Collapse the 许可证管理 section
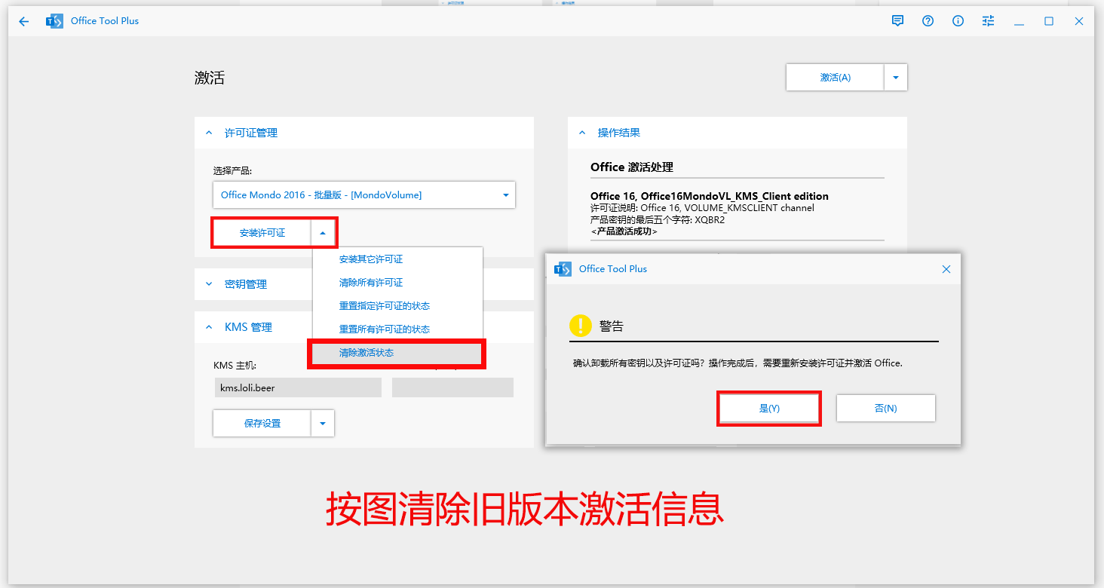Image resolution: width=1104 pixels, height=588 pixels. (209, 132)
